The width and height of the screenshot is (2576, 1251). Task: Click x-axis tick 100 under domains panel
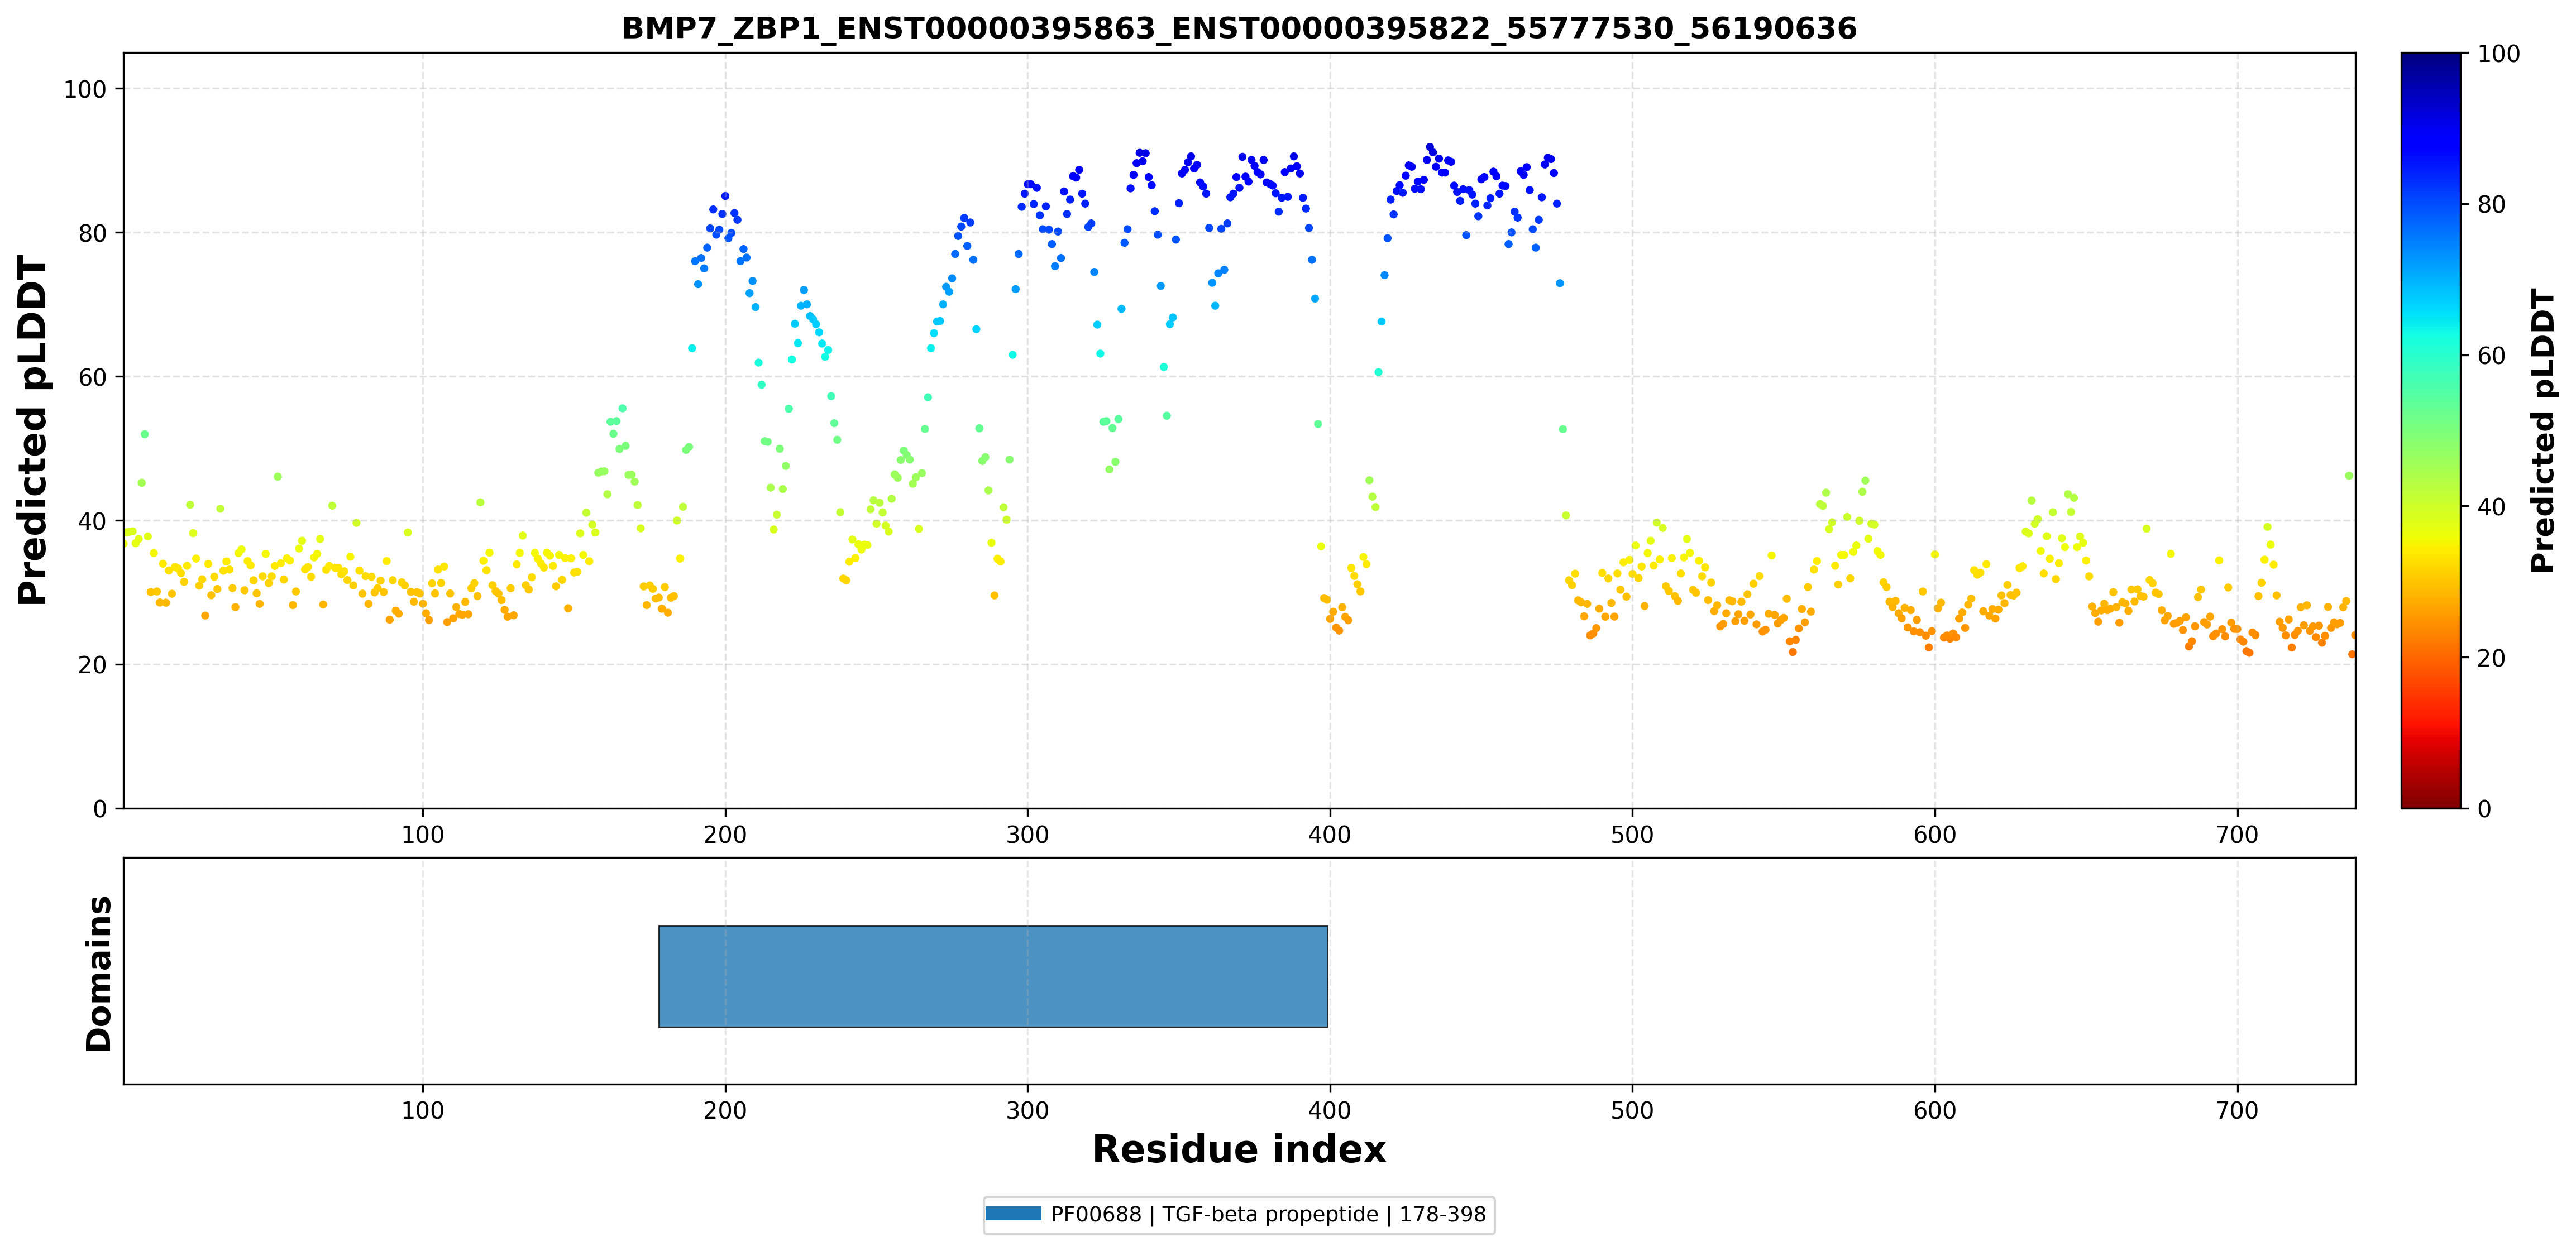pos(422,1111)
